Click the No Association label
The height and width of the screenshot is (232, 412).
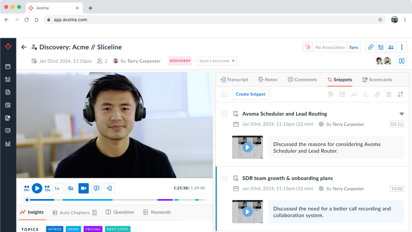click(x=330, y=47)
